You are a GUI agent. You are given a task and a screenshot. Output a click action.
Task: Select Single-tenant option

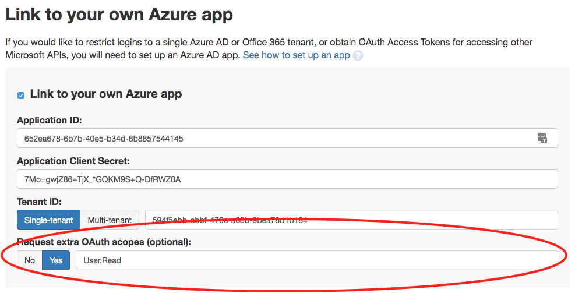click(48, 220)
